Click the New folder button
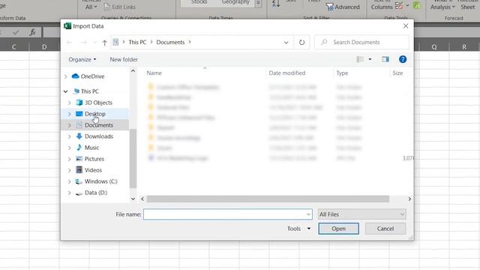The image size is (480, 270). click(124, 59)
